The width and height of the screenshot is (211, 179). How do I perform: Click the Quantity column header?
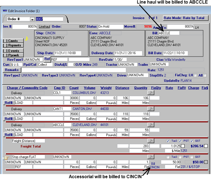(141, 88)
